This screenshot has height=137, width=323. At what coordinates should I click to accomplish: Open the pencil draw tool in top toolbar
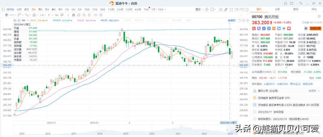[226, 10]
